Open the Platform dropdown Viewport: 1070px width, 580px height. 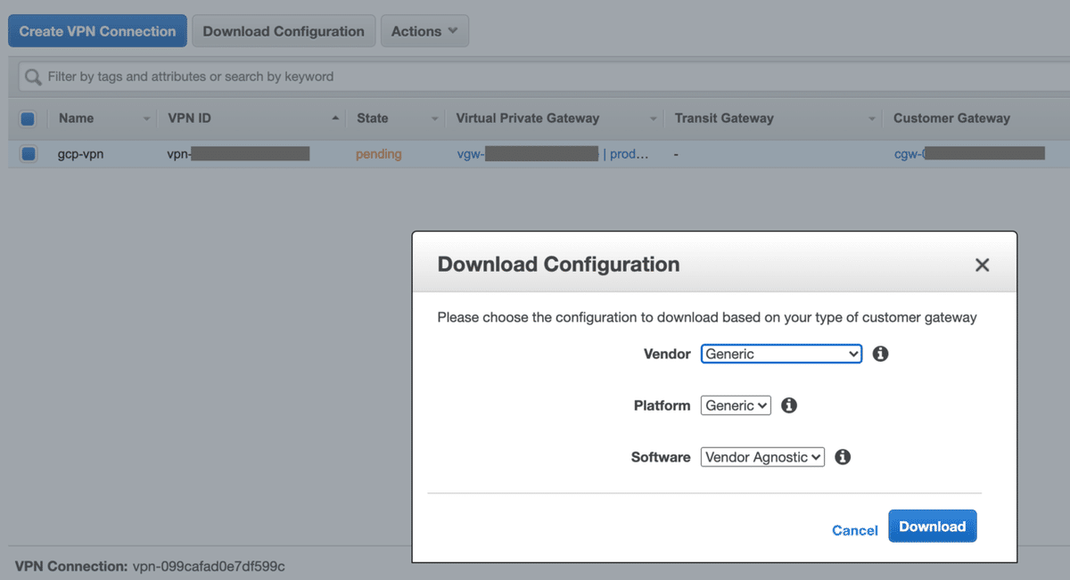736,405
